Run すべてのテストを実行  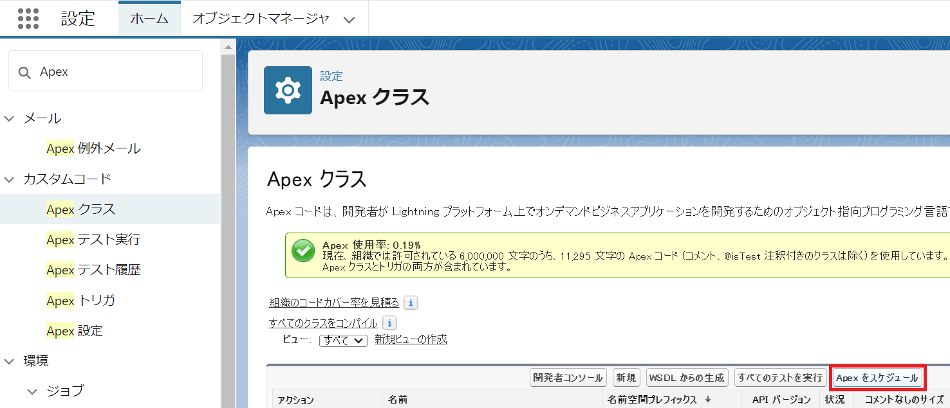(x=780, y=378)
